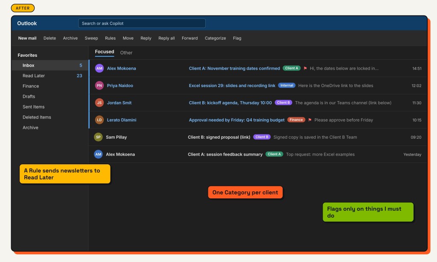Image resolution: width=437 pixels, height=262 pixels.
Task: Click Move in the toolbar
Action: click(128, 38)
